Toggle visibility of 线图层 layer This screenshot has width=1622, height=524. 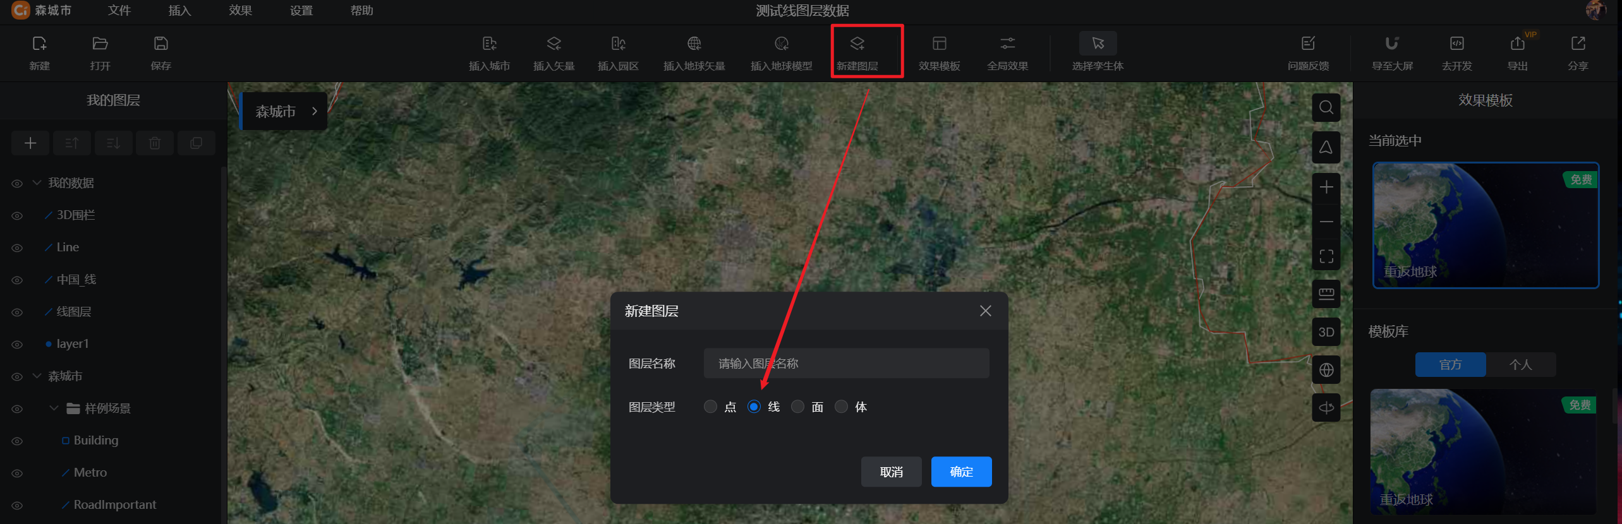click(x=17, y=313)
